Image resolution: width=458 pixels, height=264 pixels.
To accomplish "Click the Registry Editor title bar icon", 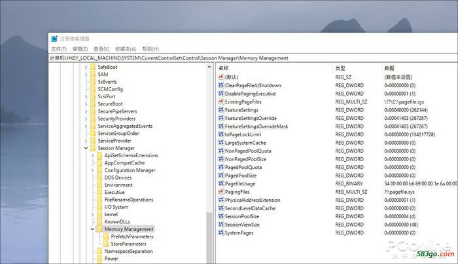I will (54, 38).
